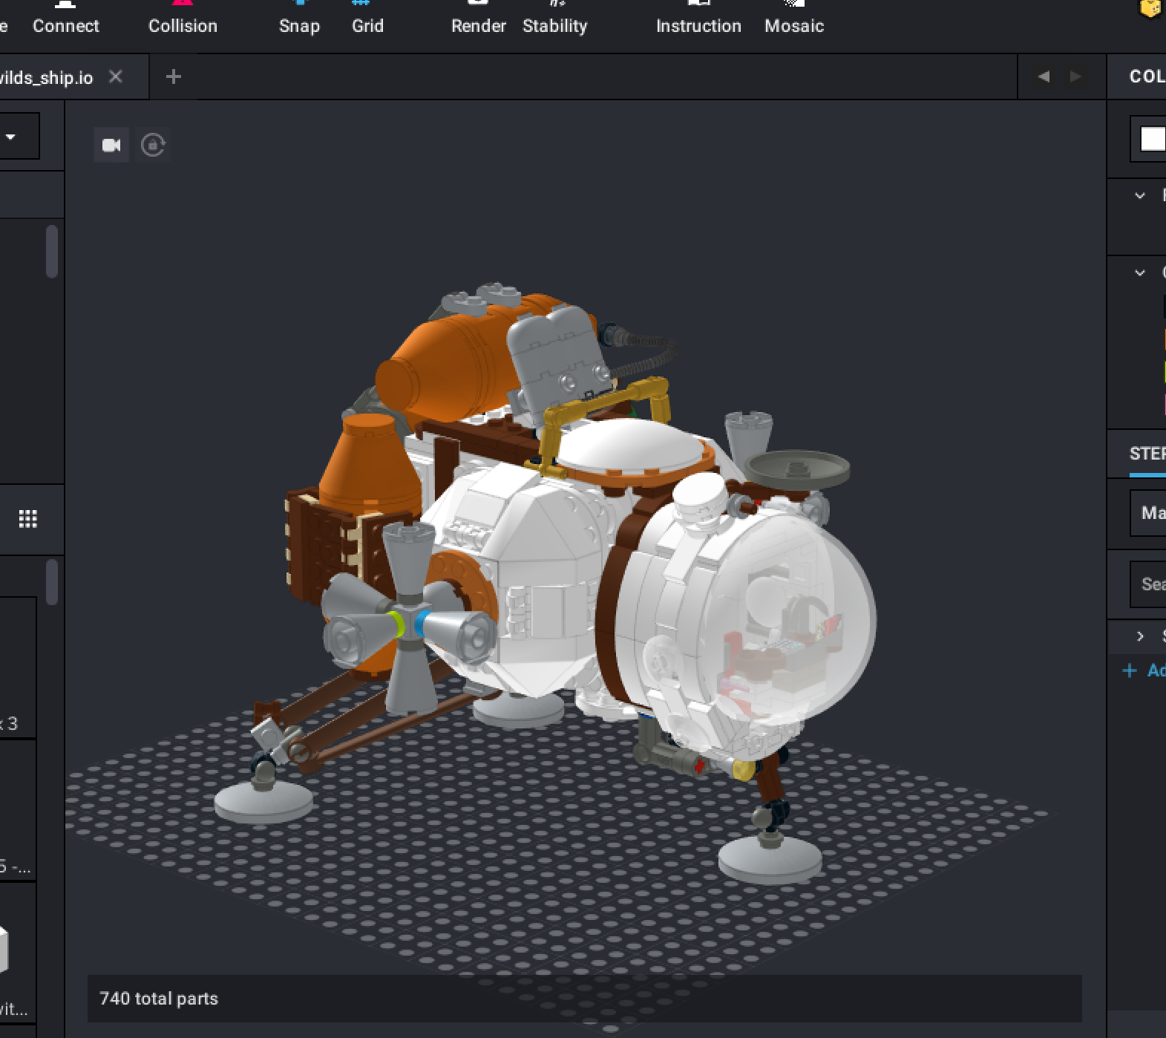1166x1038 pixels.
Task: Collapse the second color panel section chevron
Action: (1140, 272)
